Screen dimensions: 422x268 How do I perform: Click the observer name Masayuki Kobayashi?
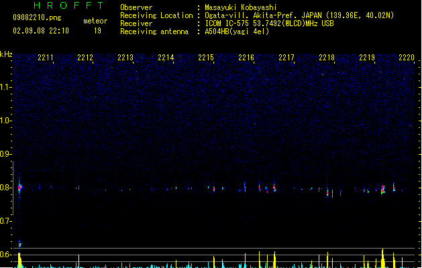coord(241,7)
